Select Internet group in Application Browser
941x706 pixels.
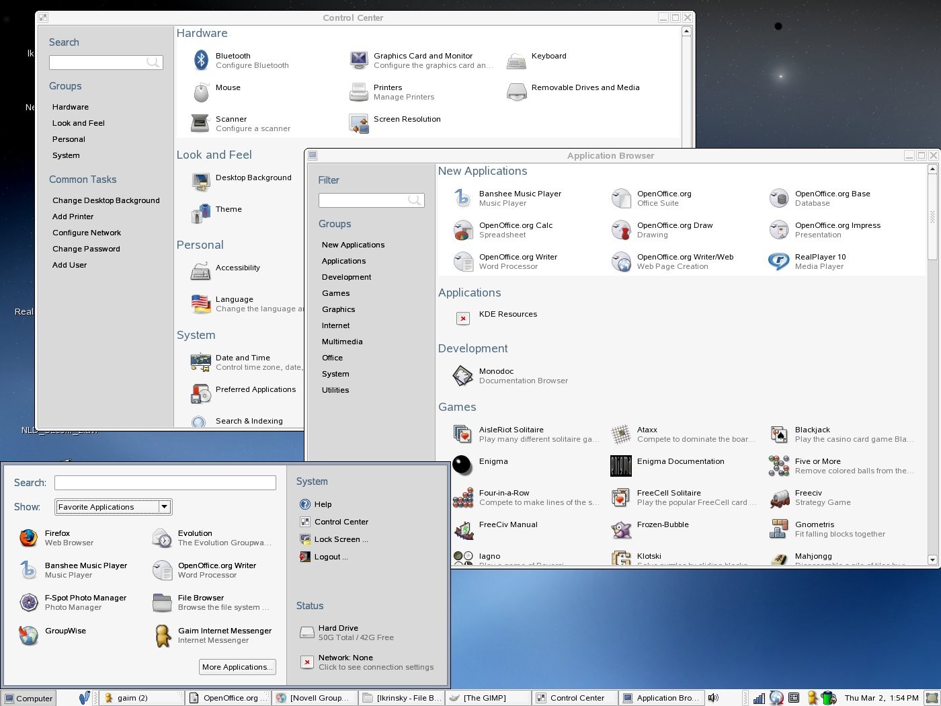pyautogui.click(x=335, y=325)
